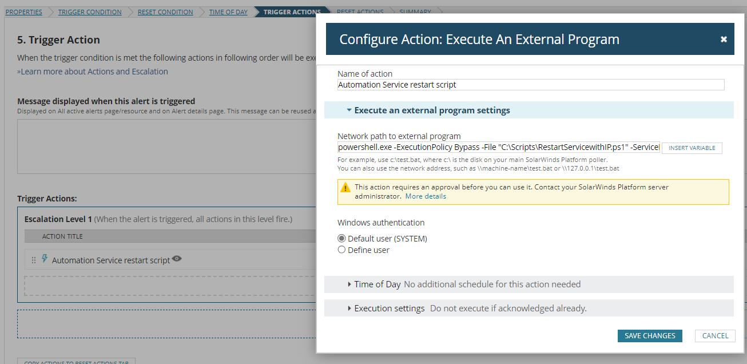
Task: Click the Name of action text field
Action: coord(531,85)
